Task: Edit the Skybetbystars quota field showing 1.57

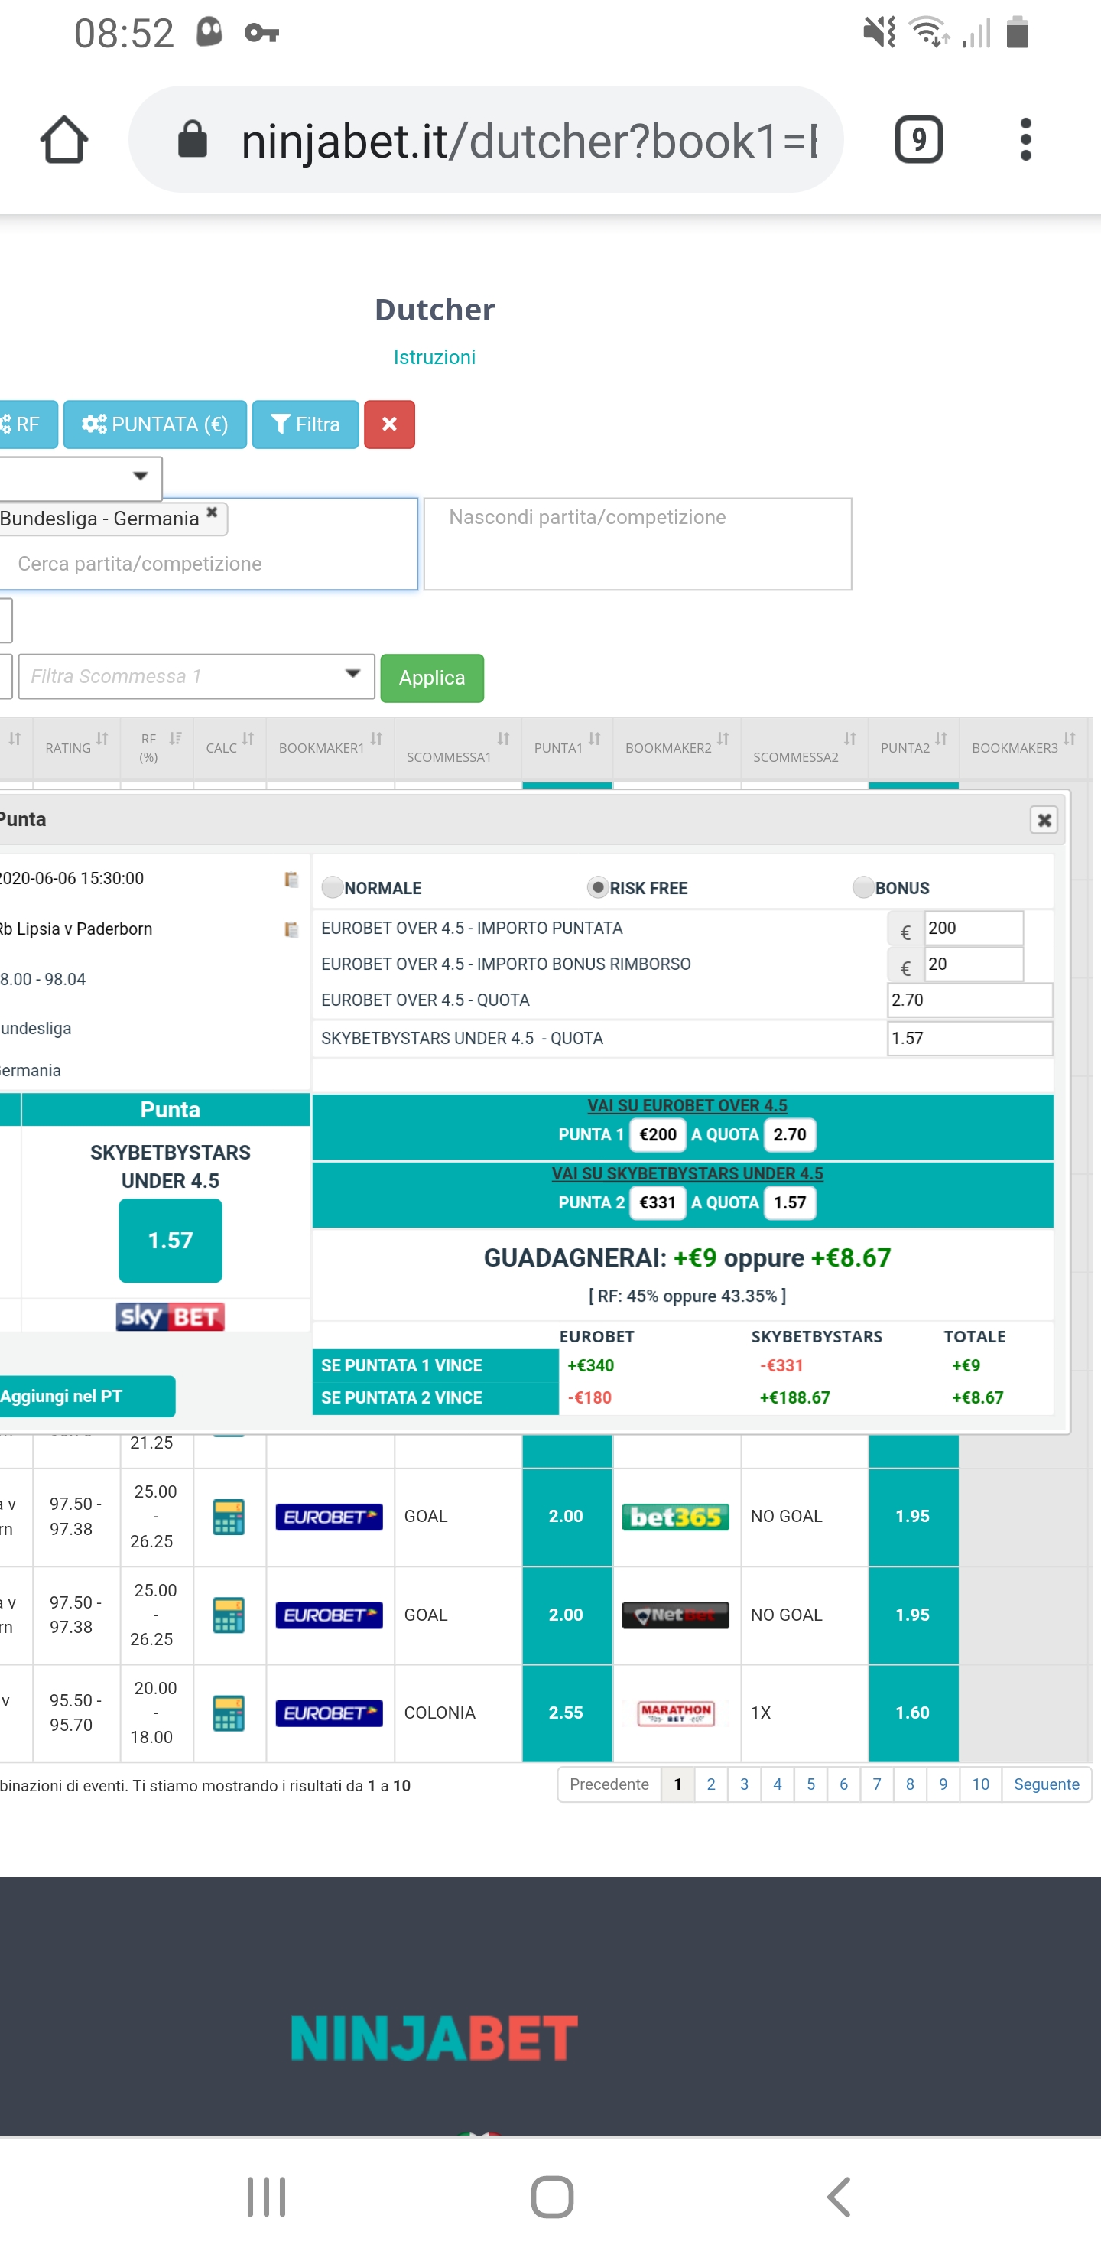Action: point(970,1038)
